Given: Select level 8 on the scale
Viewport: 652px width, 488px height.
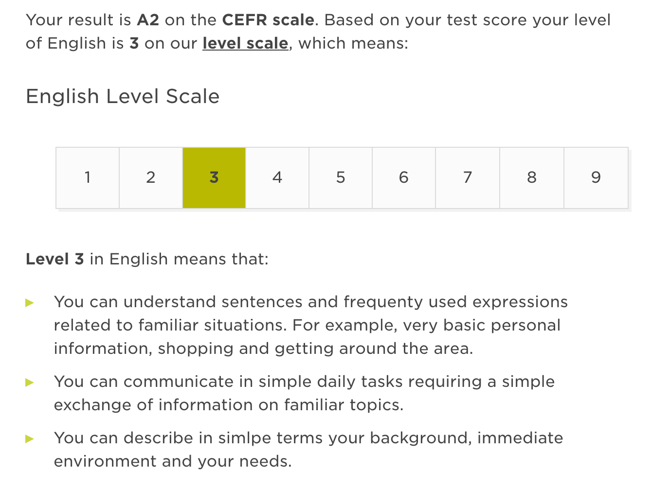Looking at the screenshot, I should point(532,178).
